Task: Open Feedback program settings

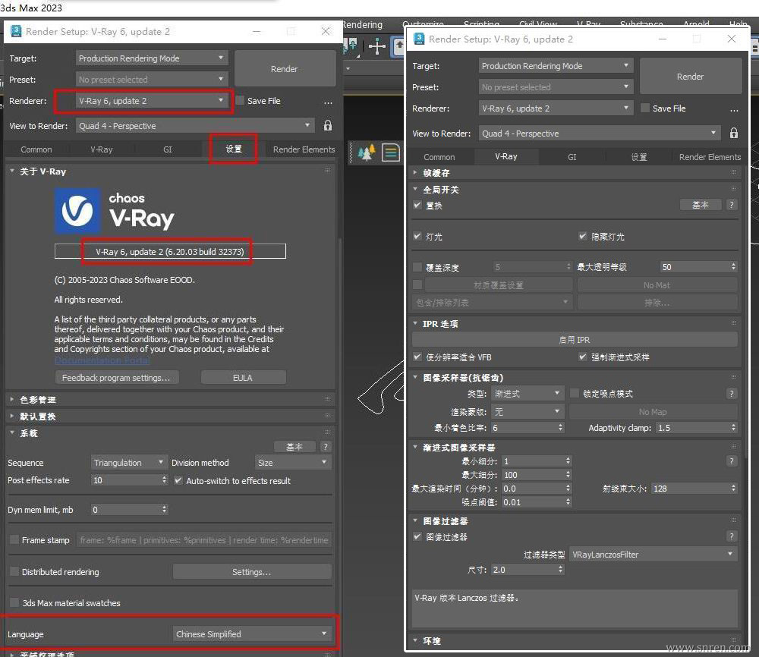Action: click(116, 378)
